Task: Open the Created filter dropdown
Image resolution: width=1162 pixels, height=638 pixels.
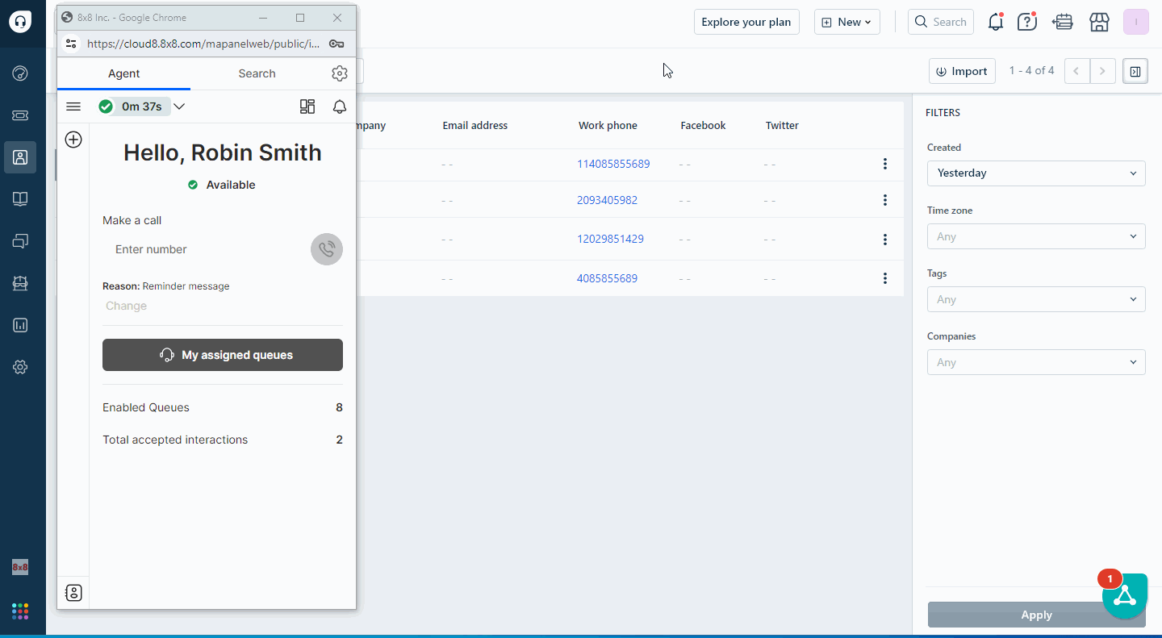Action: 1036,173
